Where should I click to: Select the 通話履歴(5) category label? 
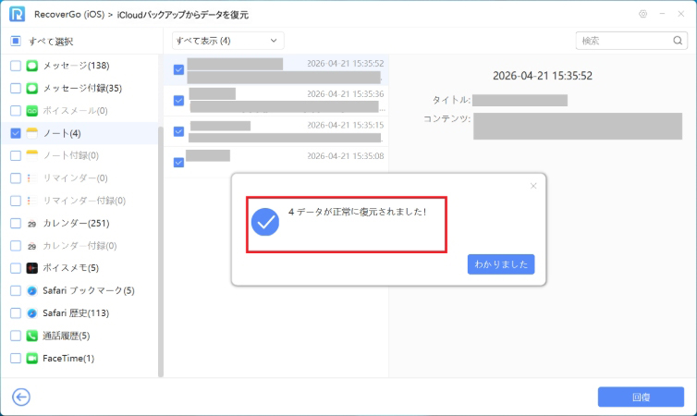(67, 336)
